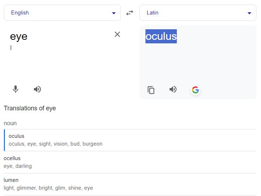Click the 'eye, darling' reverse translations
261x196 pixels.
click(18, 166)
